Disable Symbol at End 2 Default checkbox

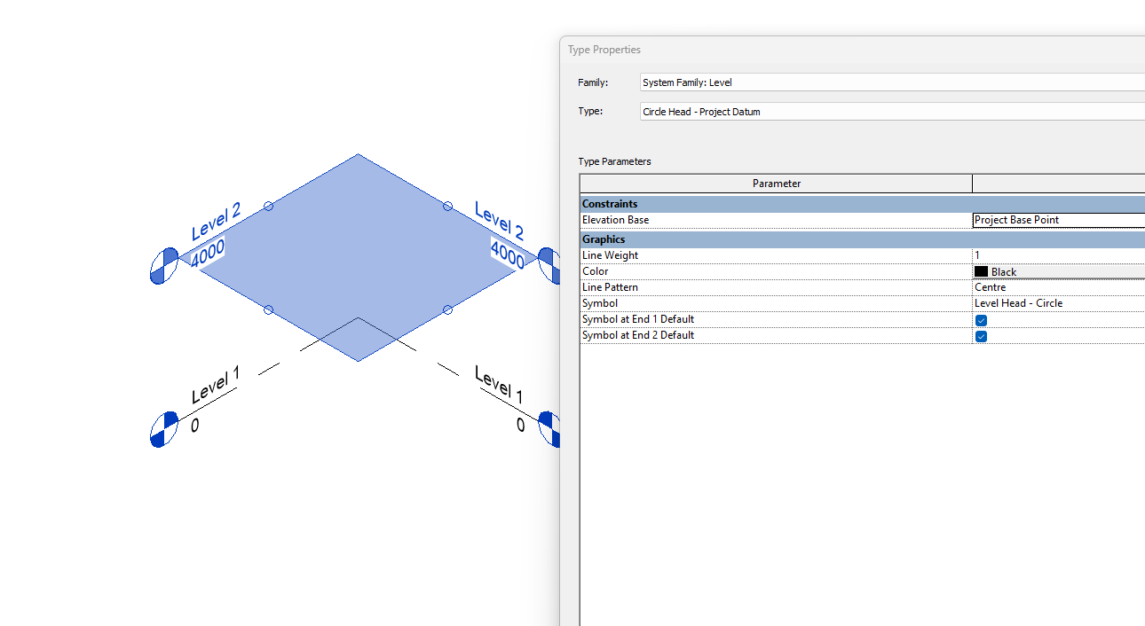click(x=981, y=336)
